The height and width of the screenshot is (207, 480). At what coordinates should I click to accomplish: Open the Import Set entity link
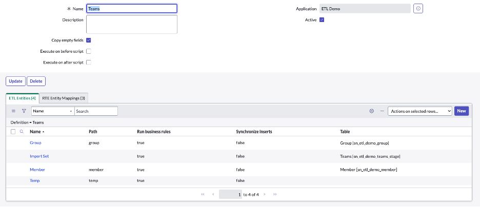pos(39,156)
